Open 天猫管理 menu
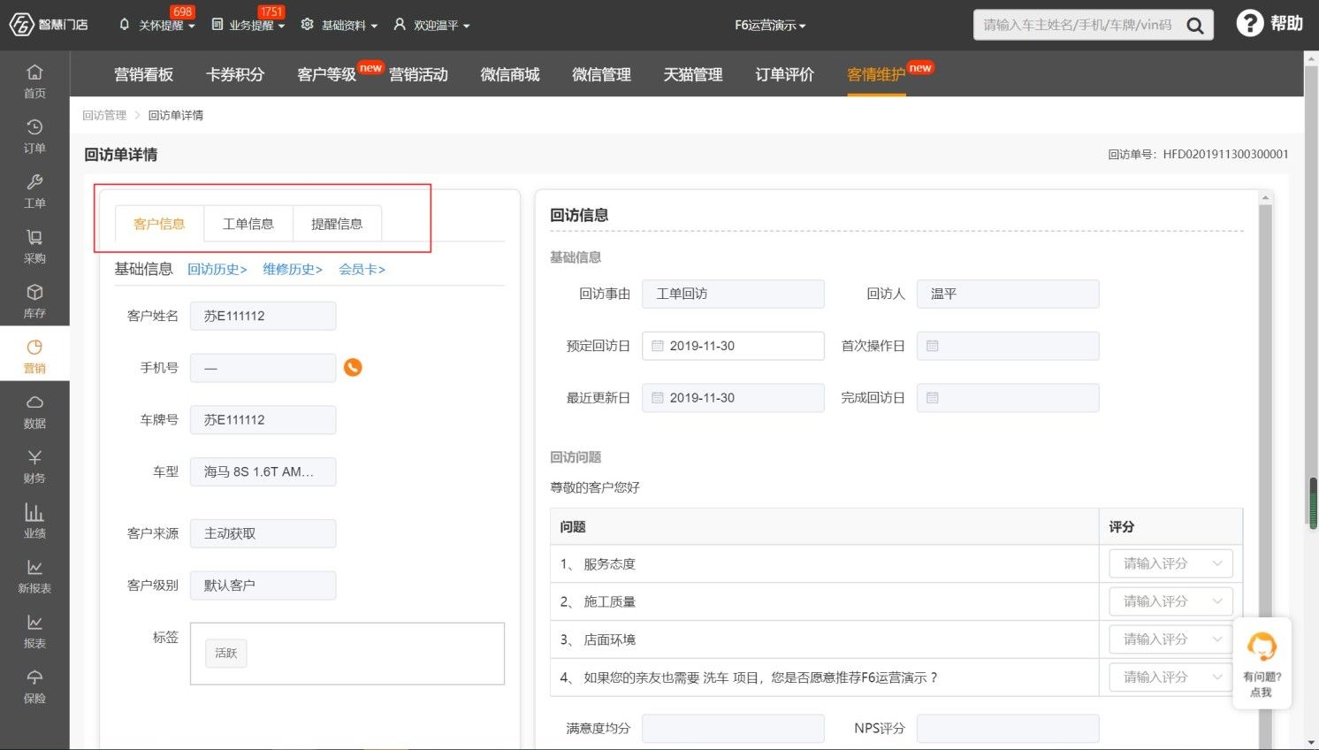 pyautogui.click(x=693, y=74)
